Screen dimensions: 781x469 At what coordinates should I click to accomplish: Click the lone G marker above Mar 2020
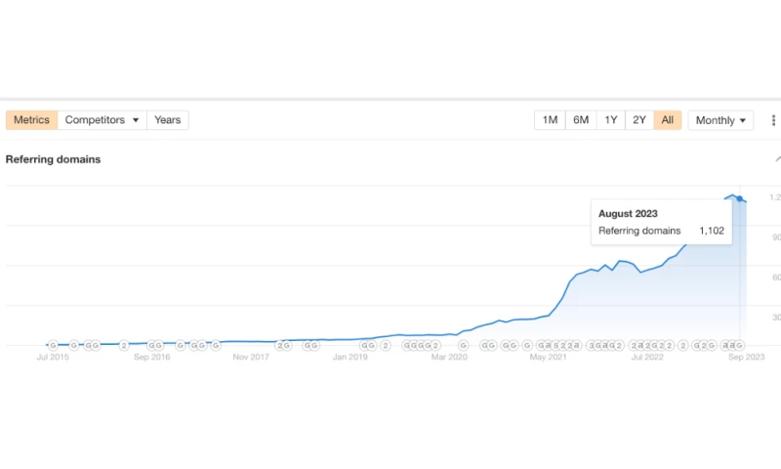pyautogui.click(x=463, y=345)
